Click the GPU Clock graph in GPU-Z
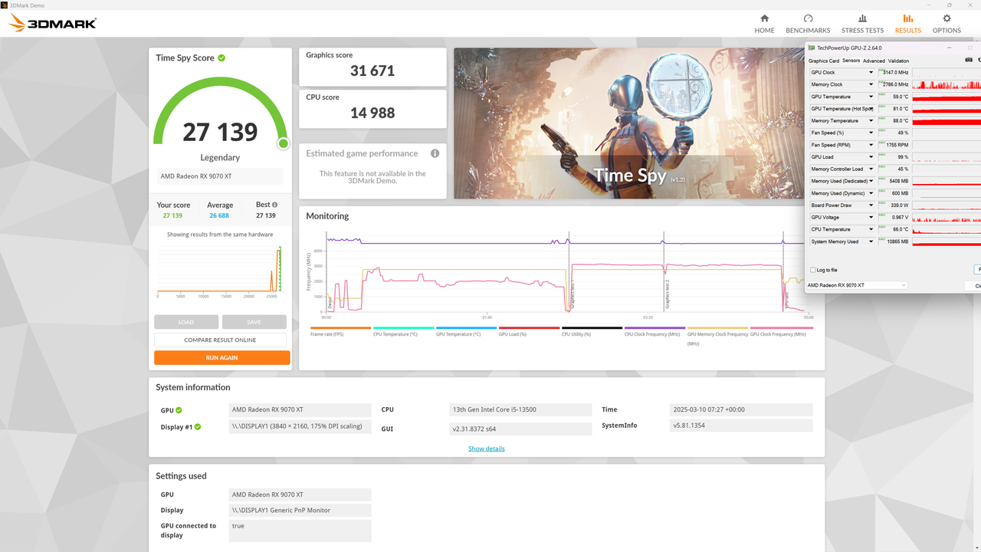This screenshot has width=981, height=552. coord(946,72)
